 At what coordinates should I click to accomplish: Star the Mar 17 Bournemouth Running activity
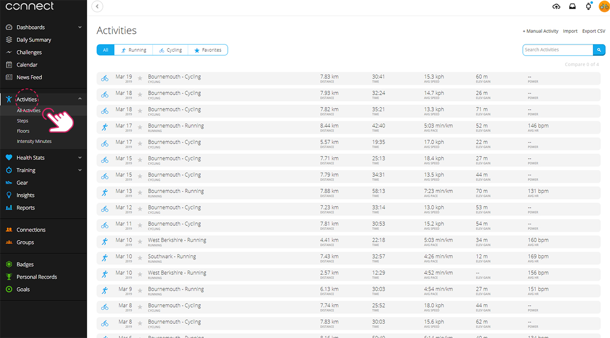[140, 127]
